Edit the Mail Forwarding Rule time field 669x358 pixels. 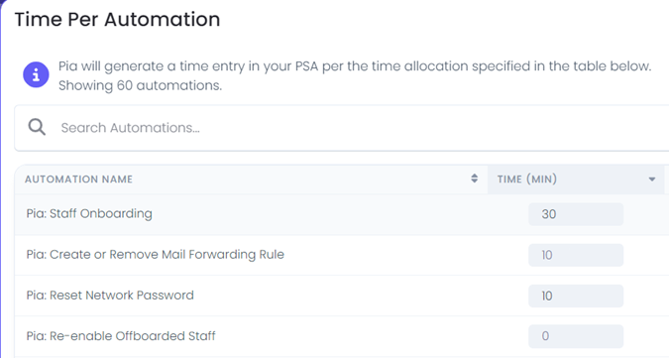(576, 255)
